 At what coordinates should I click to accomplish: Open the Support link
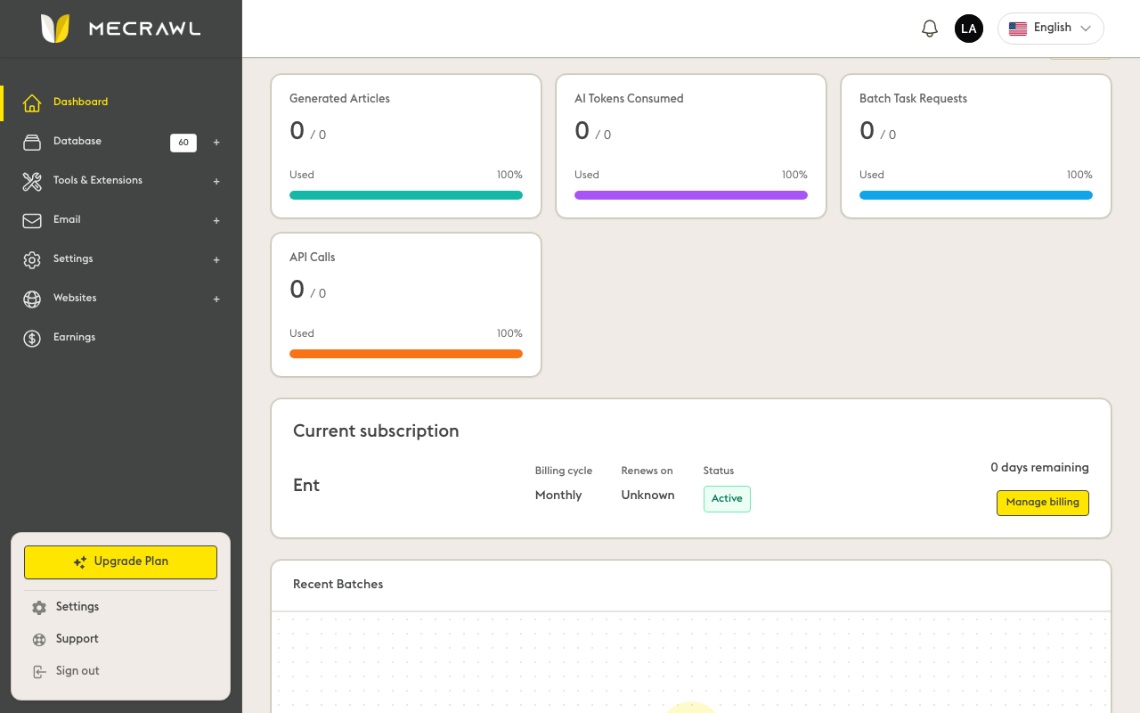77,639
